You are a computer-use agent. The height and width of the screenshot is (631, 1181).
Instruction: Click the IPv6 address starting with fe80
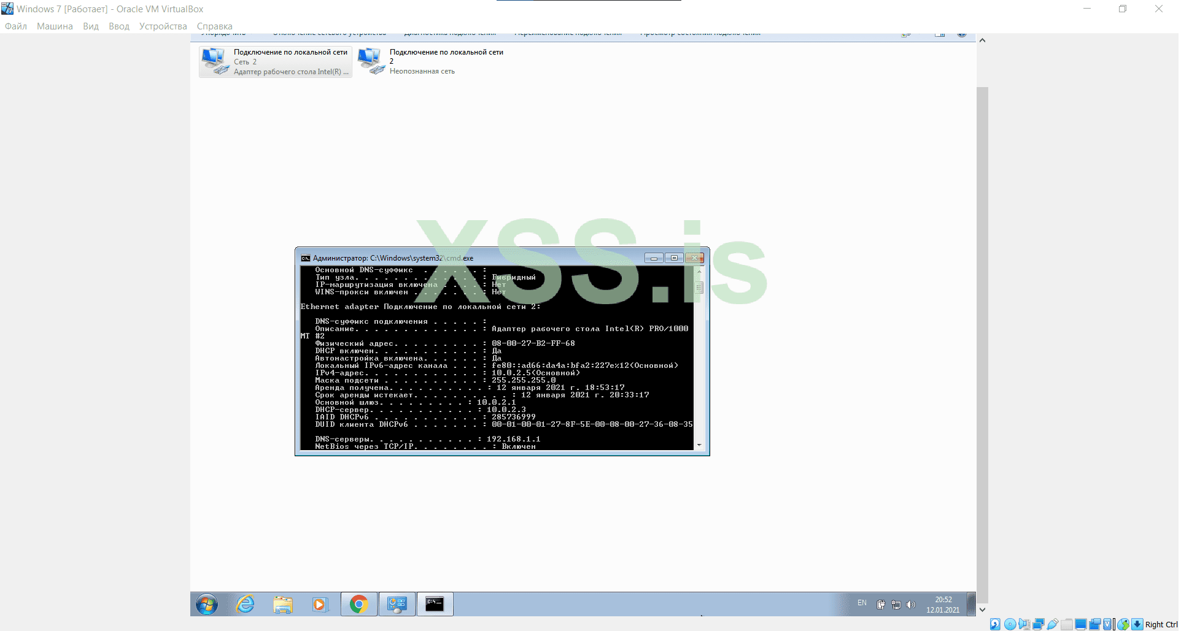(585, 365)
